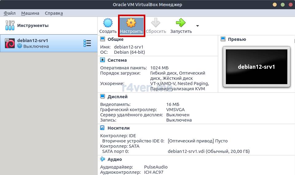The image size is (295, 175).
Task: Click the Аудио section speaker icon
Action: coord(103,159)
